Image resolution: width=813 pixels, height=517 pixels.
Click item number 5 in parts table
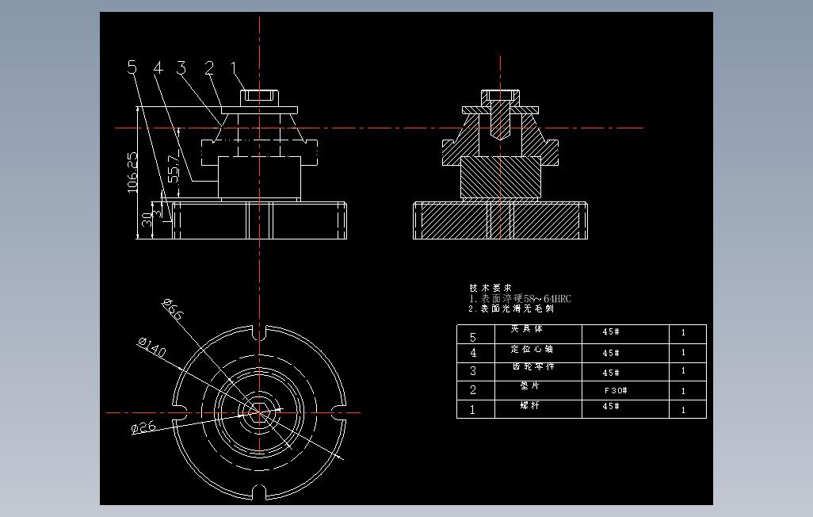473,338
